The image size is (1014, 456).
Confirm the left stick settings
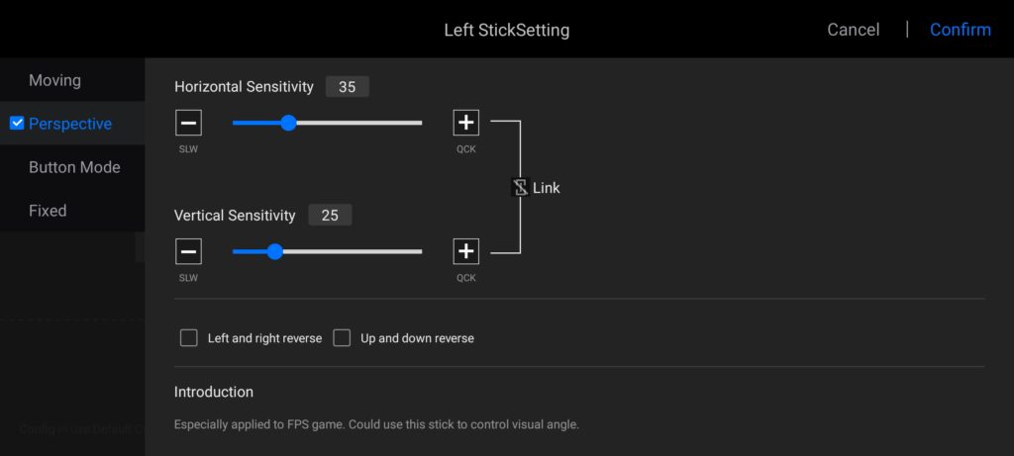(960, 30)
